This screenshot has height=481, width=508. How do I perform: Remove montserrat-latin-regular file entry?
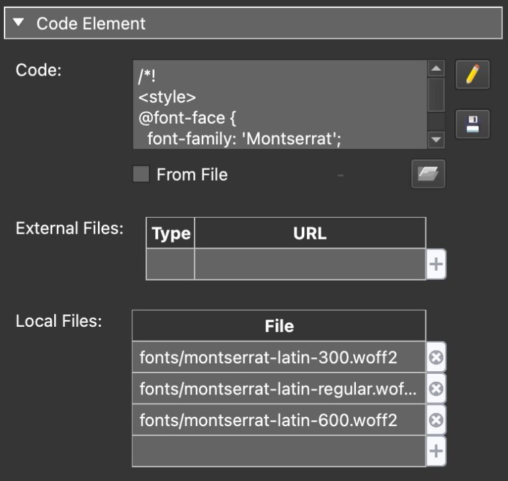[436, 389]
